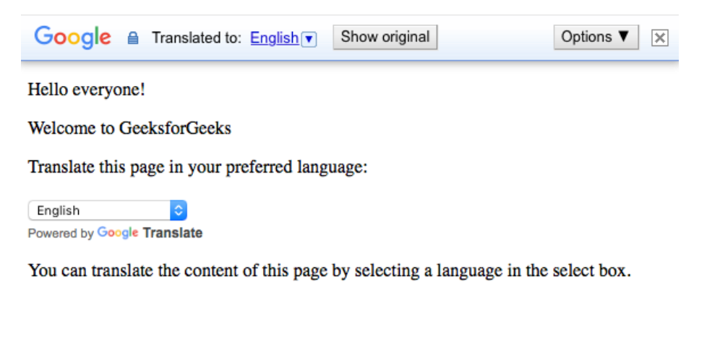
Task: Click the blue up-down arrows on the select box
Action: point(179,210)
